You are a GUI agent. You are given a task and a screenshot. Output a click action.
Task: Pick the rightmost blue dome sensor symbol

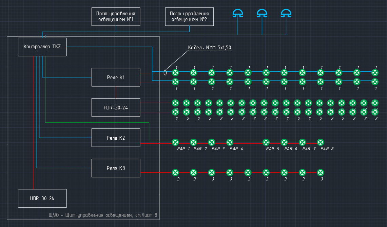(x=286, y=14)
